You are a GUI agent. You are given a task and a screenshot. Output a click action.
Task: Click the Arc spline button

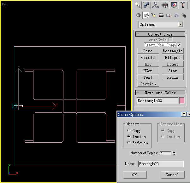pos(148,64)
